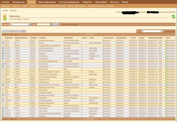Click Экспортировать в csv-файл button
The image size is (177, 122).
(x=15, y=32)
